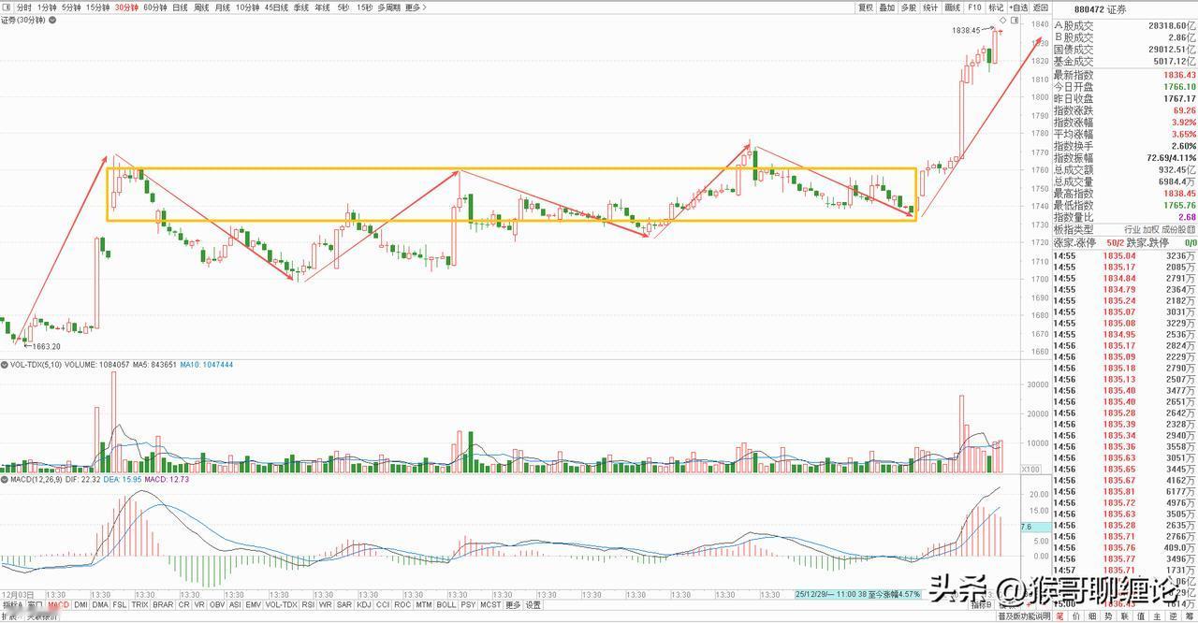
Task: Open F10 company info
Action: (974, 7)
